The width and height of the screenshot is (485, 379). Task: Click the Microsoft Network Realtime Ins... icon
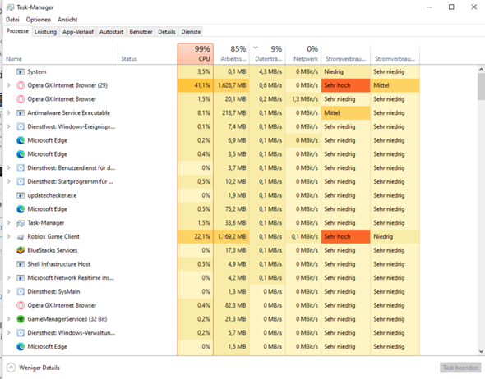[21, 278]
